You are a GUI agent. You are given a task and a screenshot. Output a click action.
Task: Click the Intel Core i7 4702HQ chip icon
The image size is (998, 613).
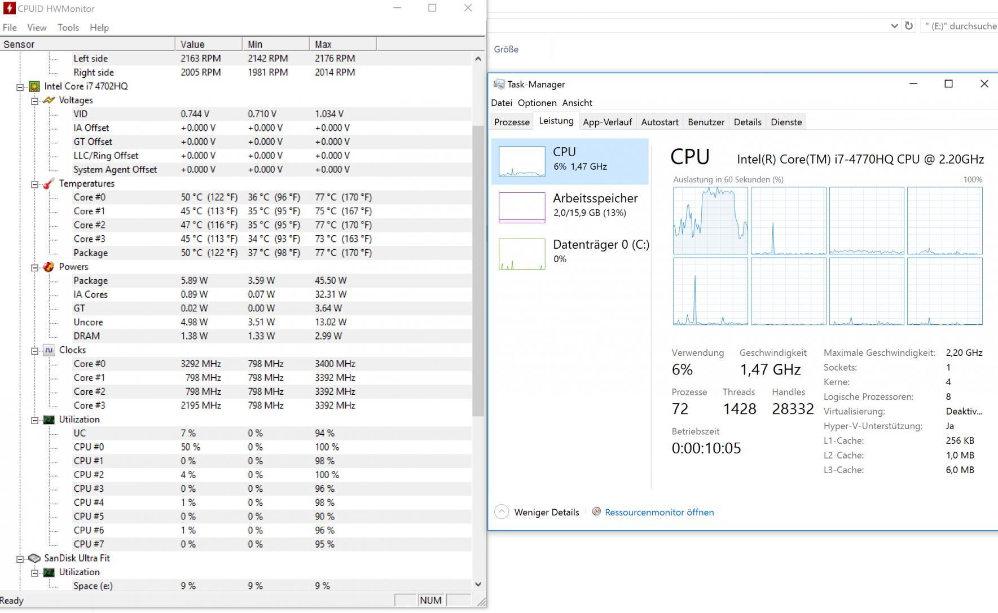coord(34,86)
